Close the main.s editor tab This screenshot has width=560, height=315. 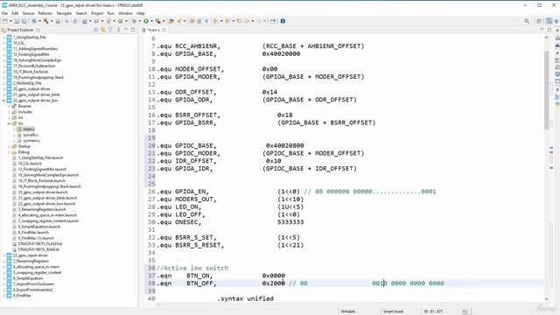(x=164, y=30)
